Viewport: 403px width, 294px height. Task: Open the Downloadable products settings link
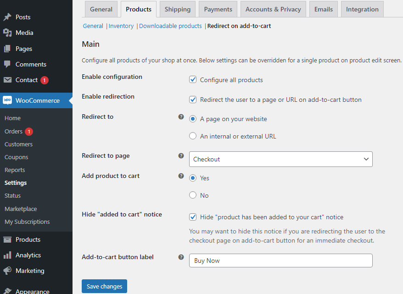(x=170, y=26)
